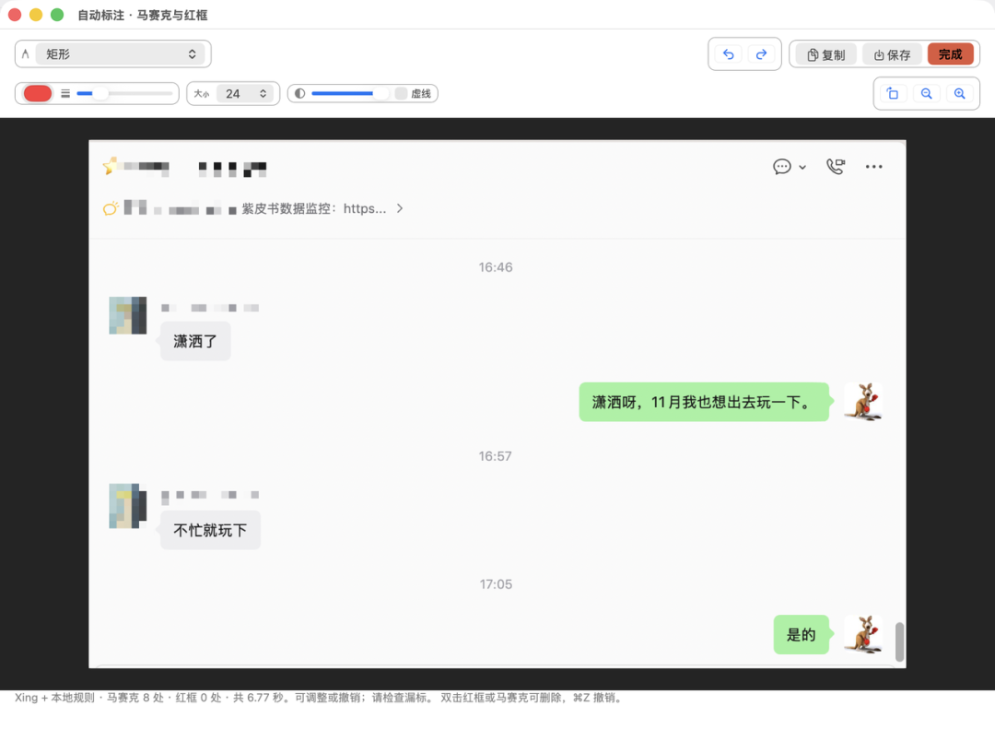Click the phone call icon in the chat header

(836, 167)
